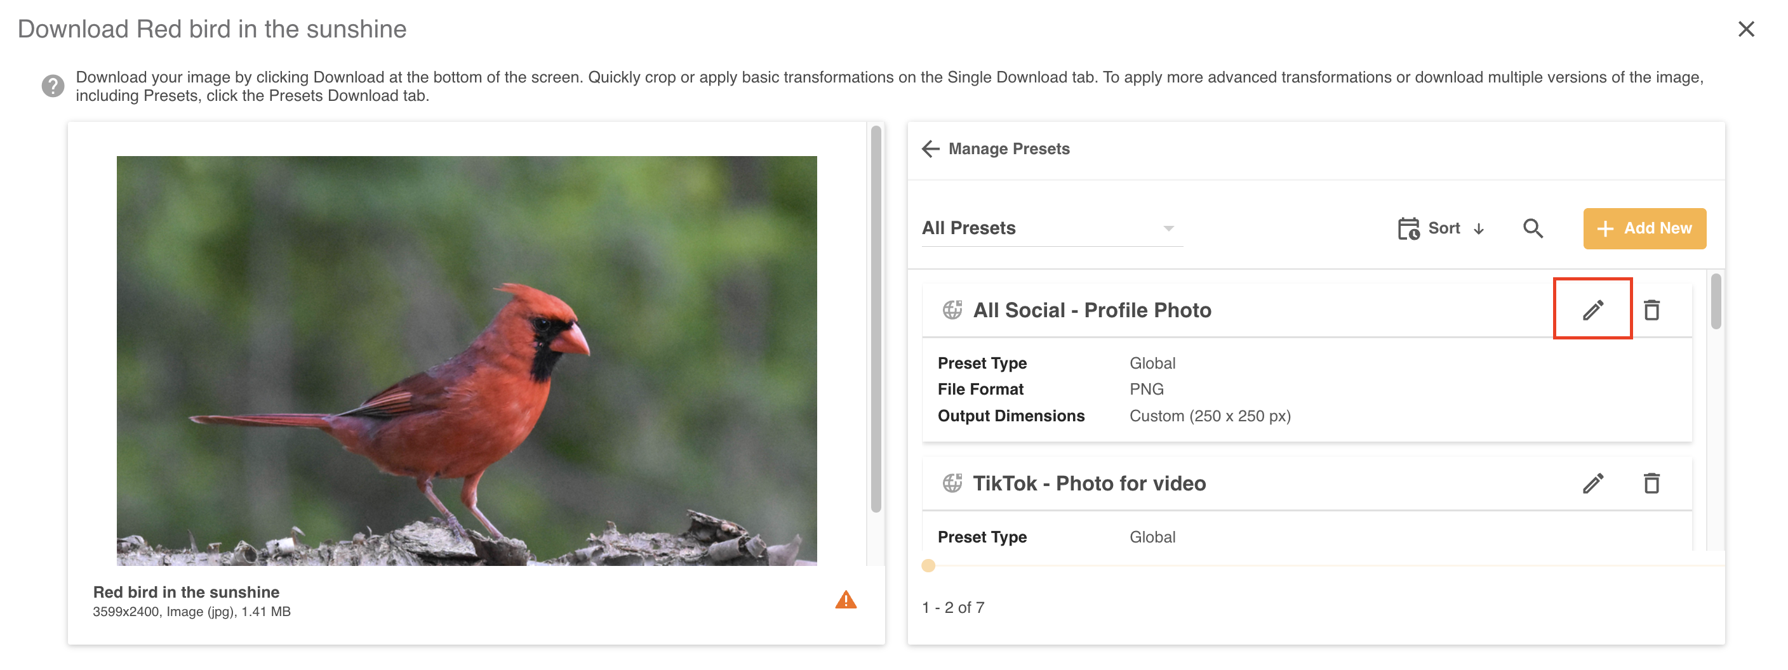Image resolution: width=1788 pixels, height=670 pixels.
Task: Click the image preview panel scrollbar
Action: (876, 319)
